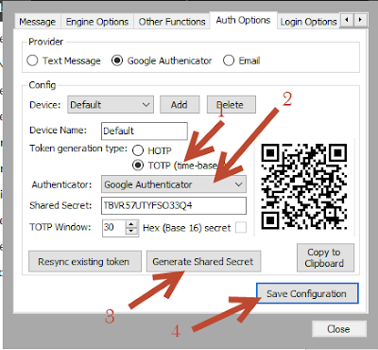378x350 pixels.
Task: Switch to the Login Options tab
Action: coord(308,22)
